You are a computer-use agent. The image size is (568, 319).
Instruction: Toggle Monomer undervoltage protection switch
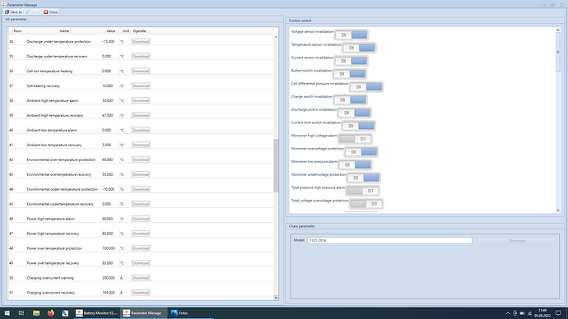364,178
